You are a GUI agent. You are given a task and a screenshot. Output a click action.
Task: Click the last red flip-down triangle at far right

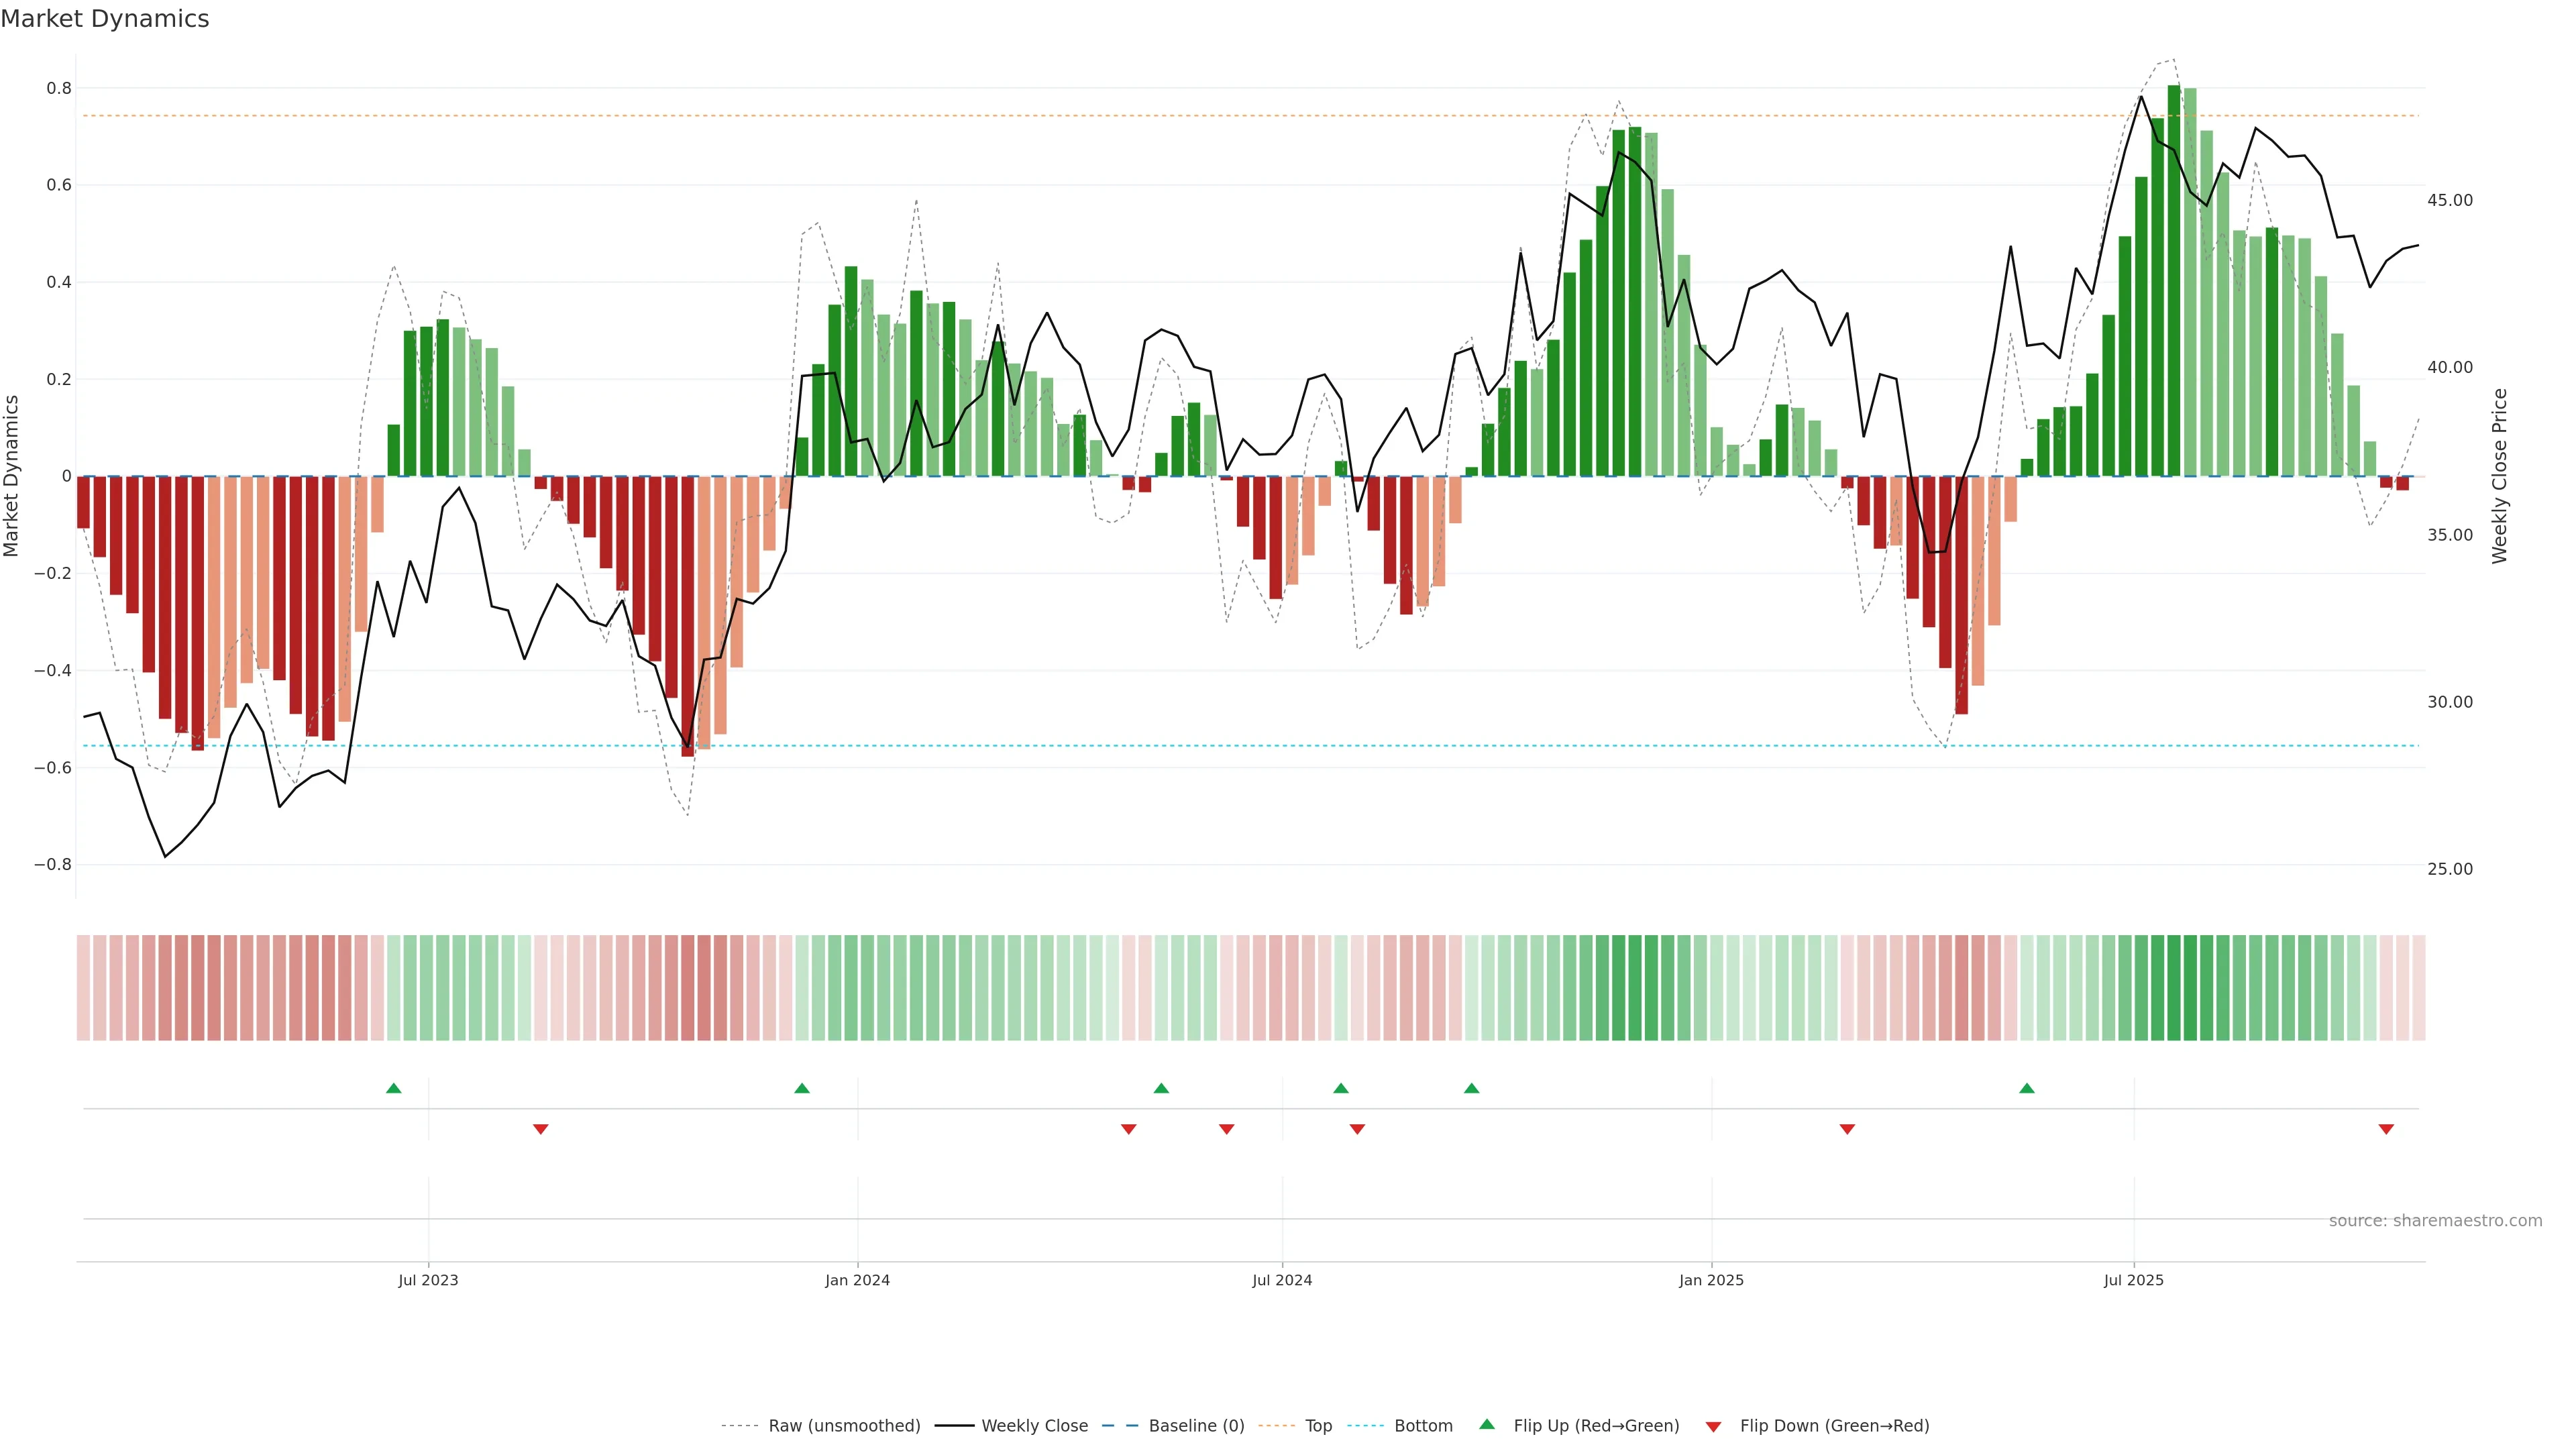(x=2386, y=1129)
